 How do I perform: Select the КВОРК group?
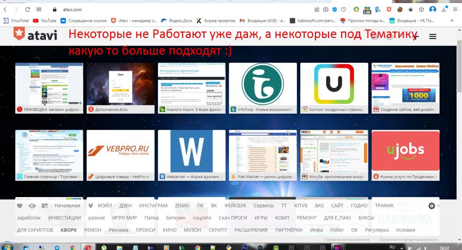tap(69, 230)
